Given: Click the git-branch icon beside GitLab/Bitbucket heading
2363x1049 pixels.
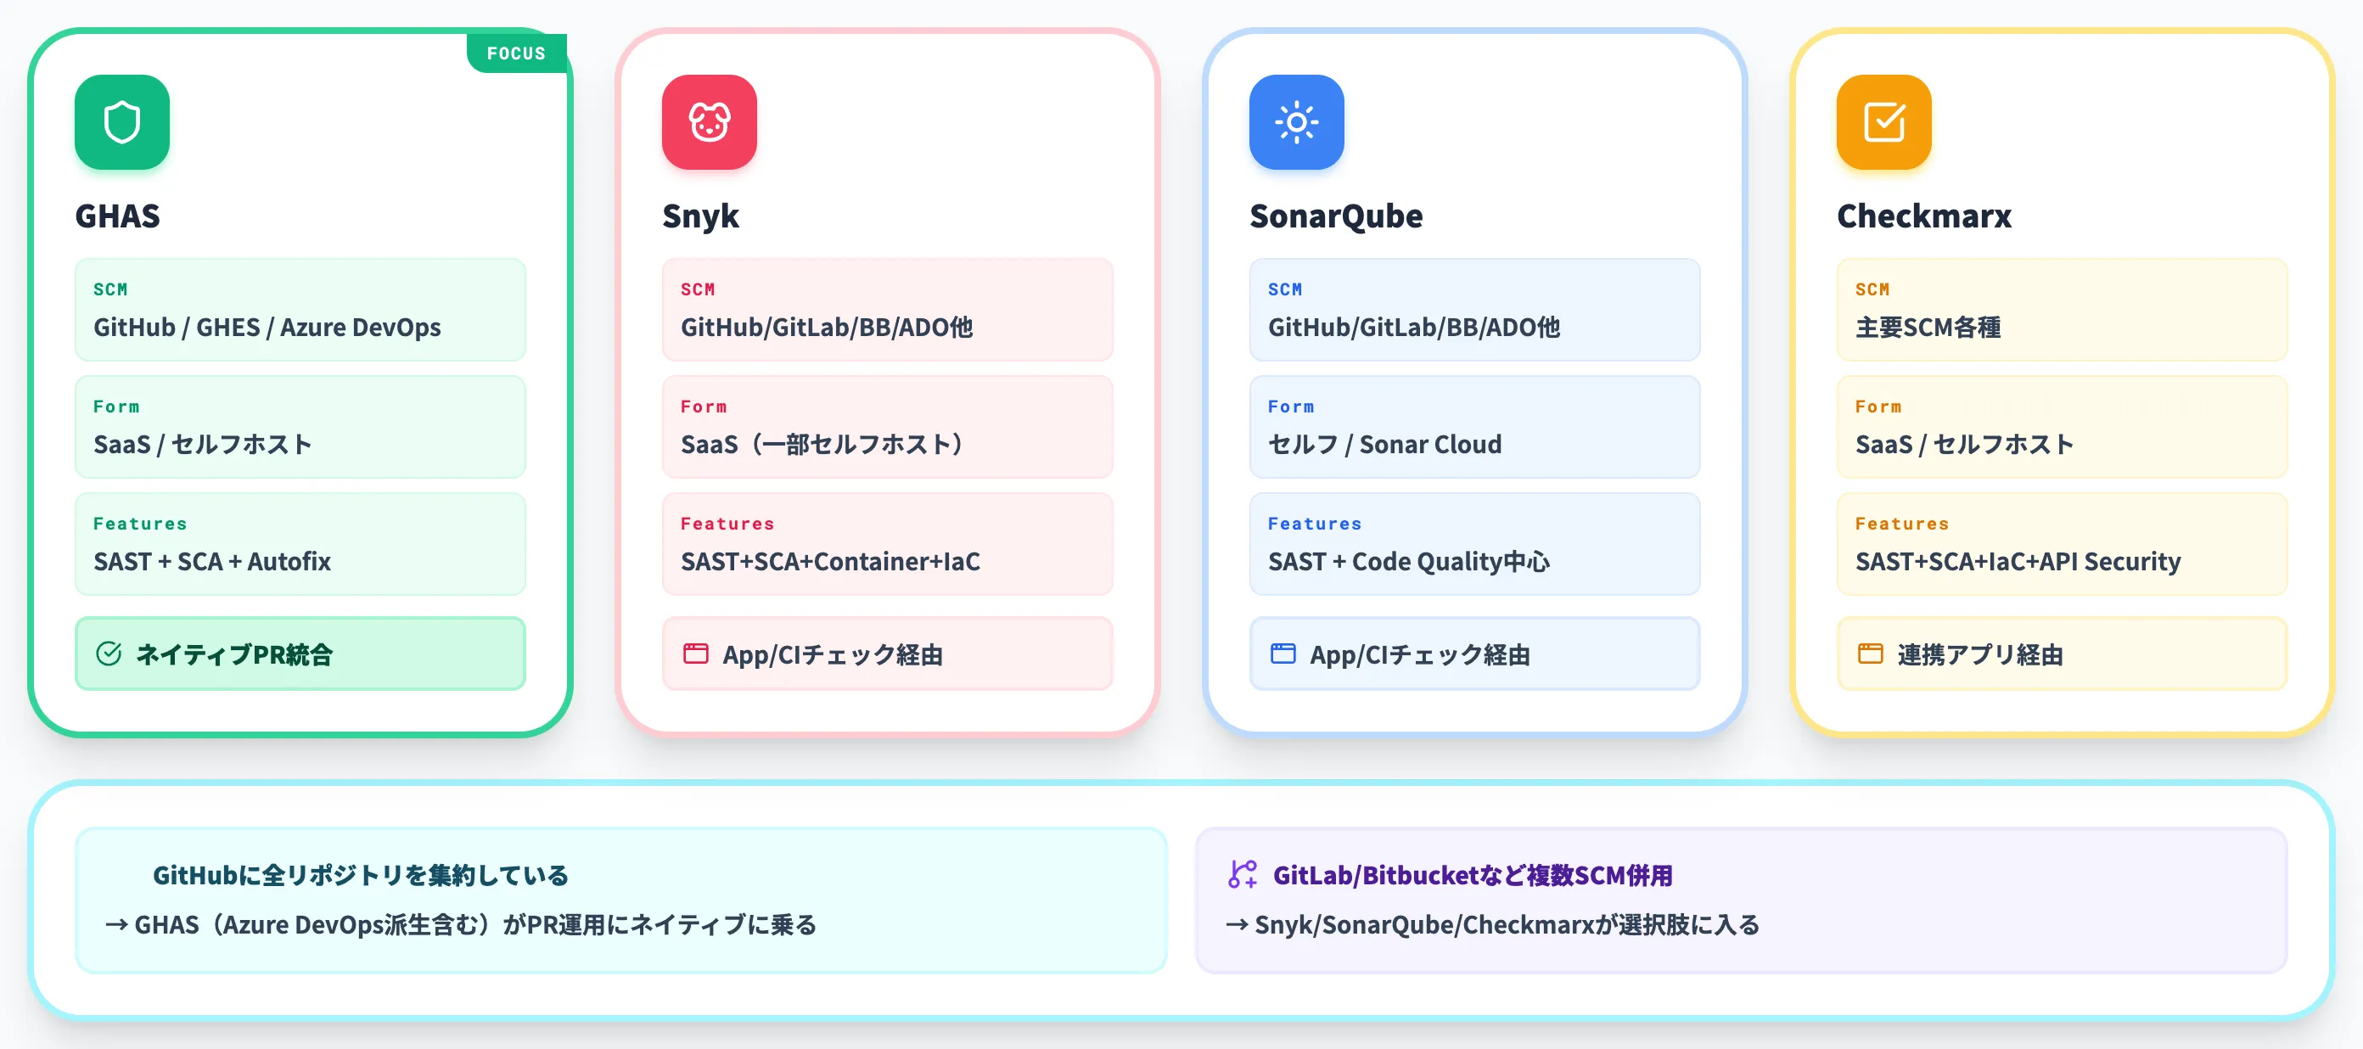Looking at the screenshot, I should [x=1242, y=874].
